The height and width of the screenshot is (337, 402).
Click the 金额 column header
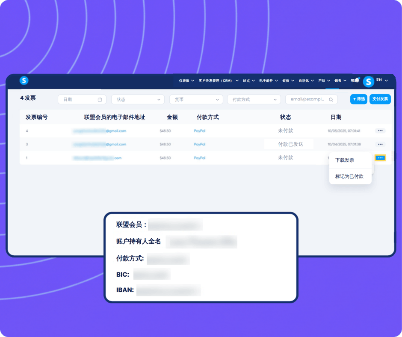pyautogui.click(x=172, y=117)
